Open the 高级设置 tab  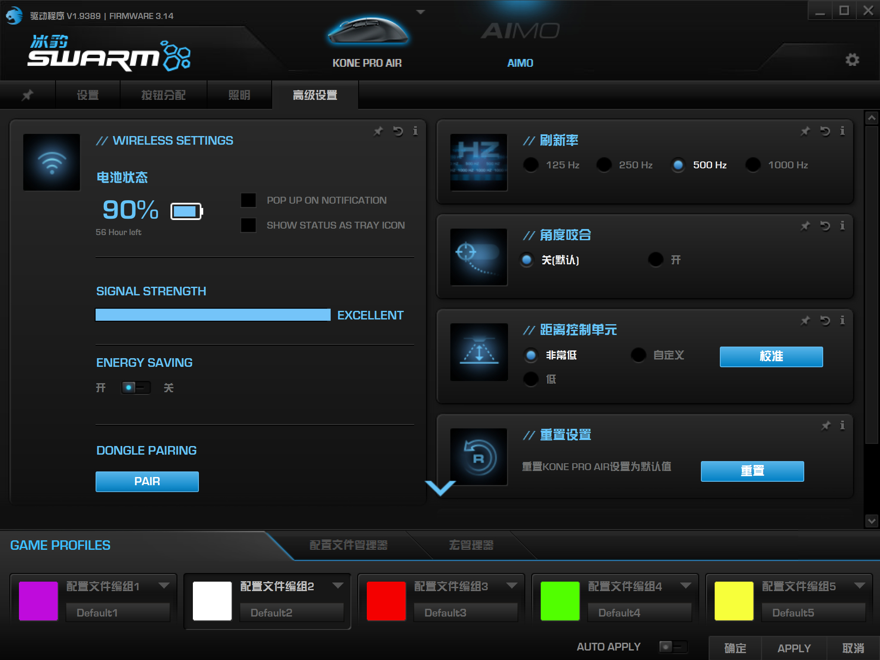315,95
